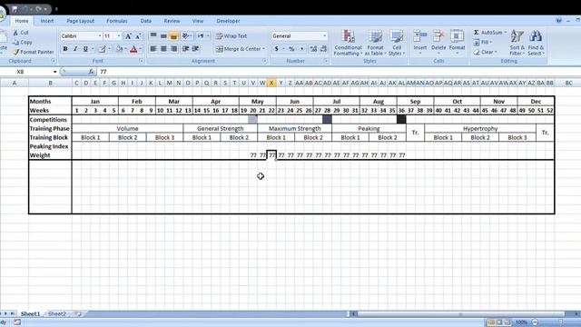Expand the Font dialog launcher
Image resolution: width=581 pixels, height=327 pixels.
[x=142, y=61]
